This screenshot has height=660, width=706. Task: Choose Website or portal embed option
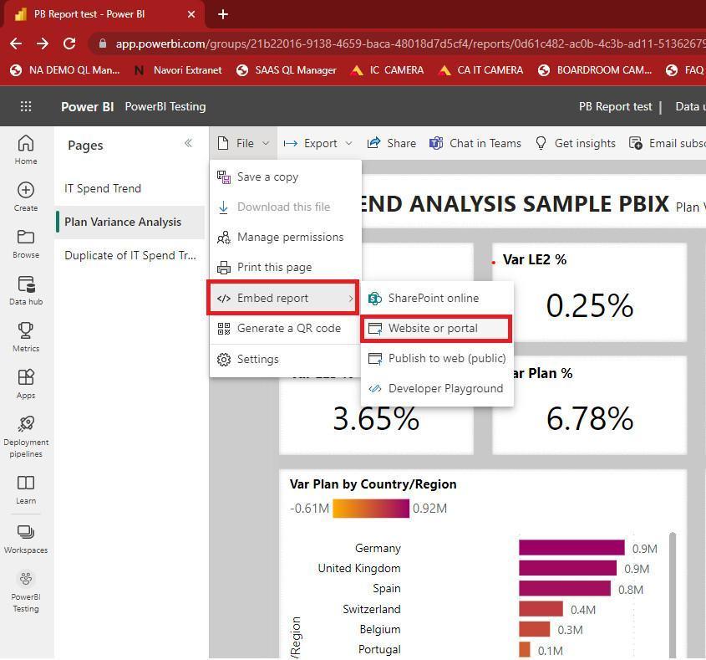tap(437, 328)
